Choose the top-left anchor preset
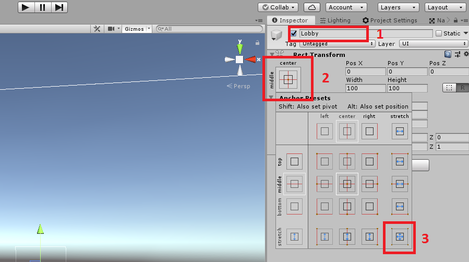The width and height of the screenshot is (469, 262). tap(324, 162)
